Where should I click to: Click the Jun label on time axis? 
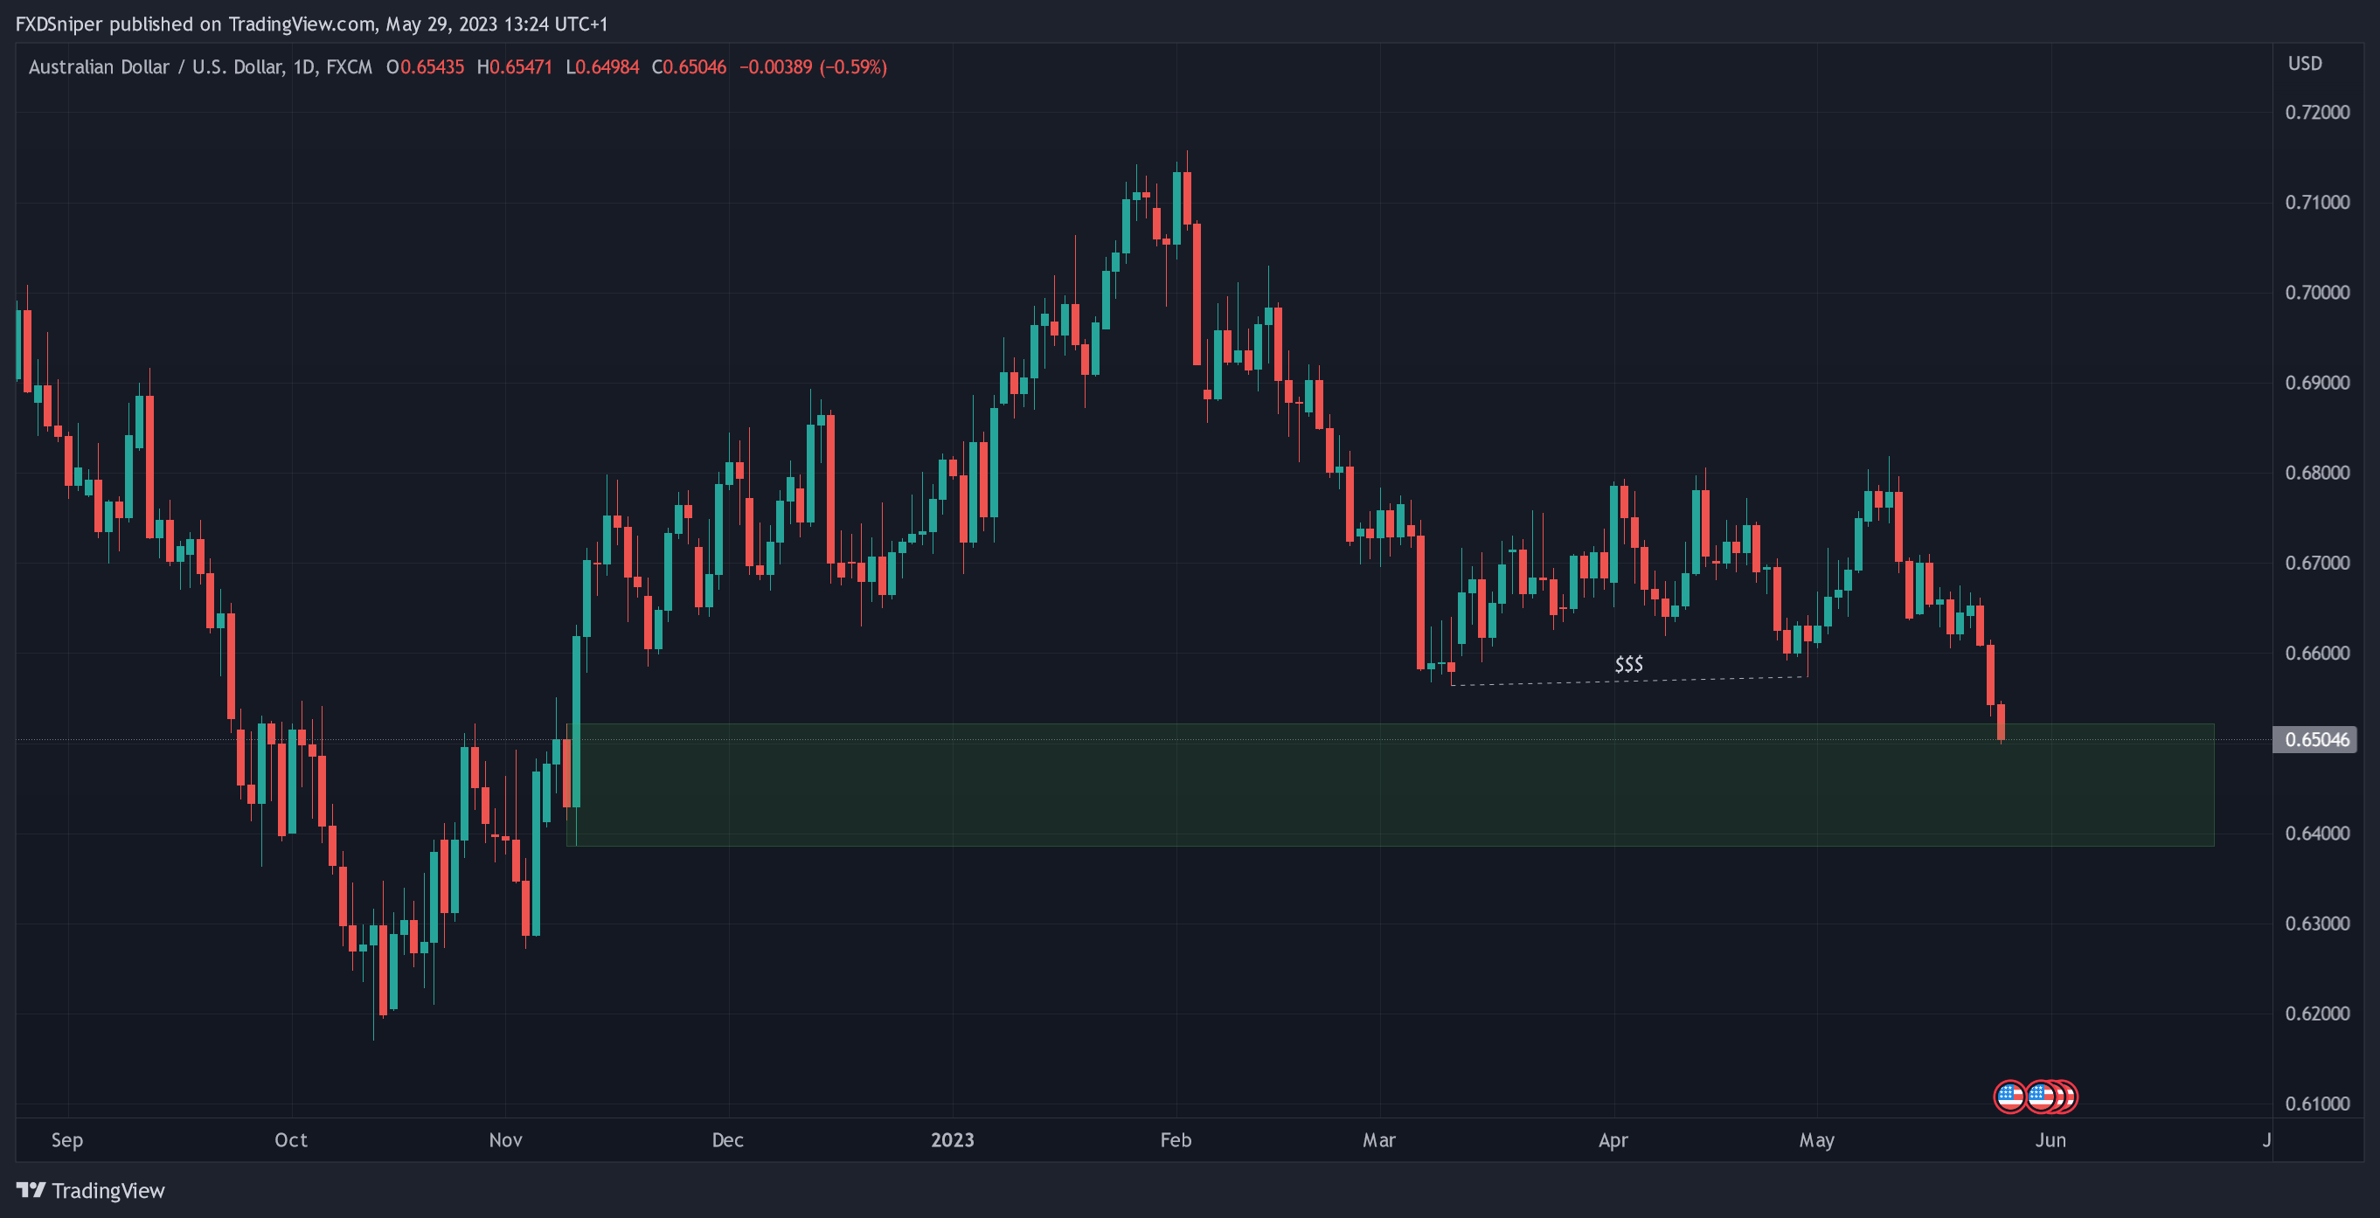(2050, 1139)
